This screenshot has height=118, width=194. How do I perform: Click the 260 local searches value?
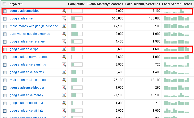click(158, 88)
